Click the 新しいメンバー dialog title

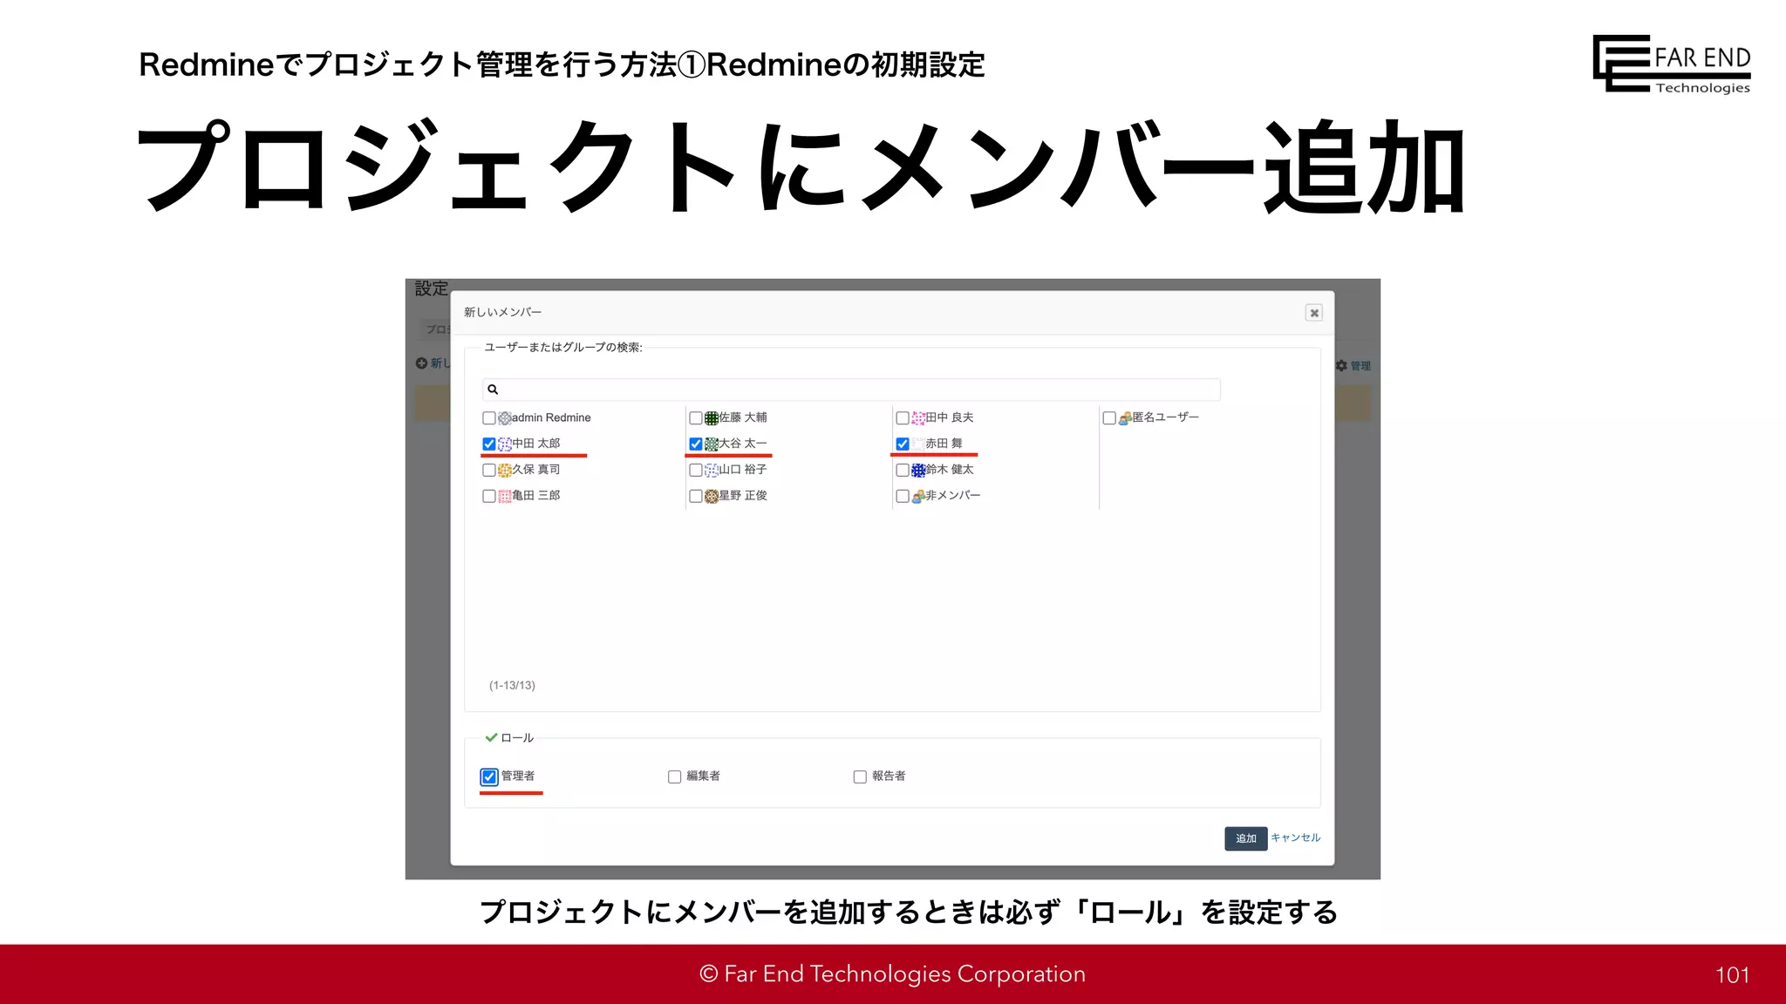(502, 312)
